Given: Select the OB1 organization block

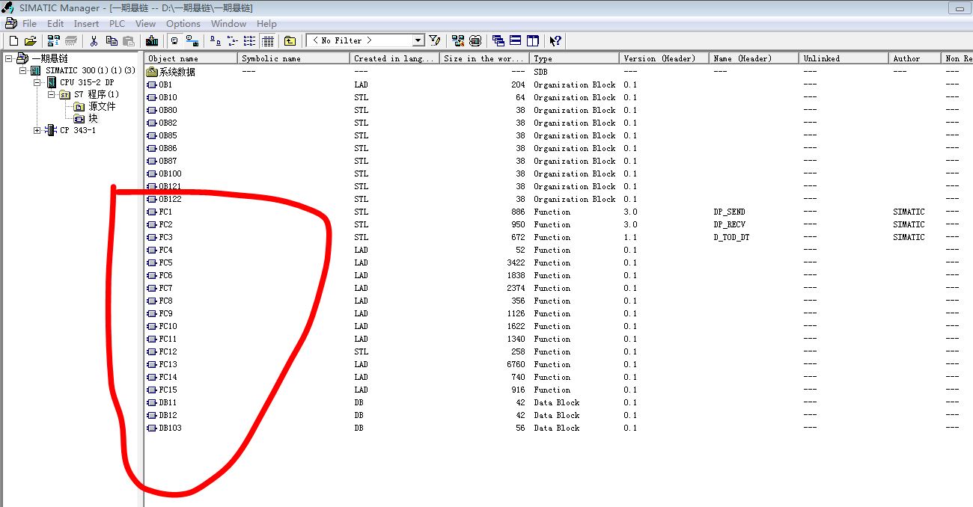Looking at the screenshot, I should pos(165,84).
